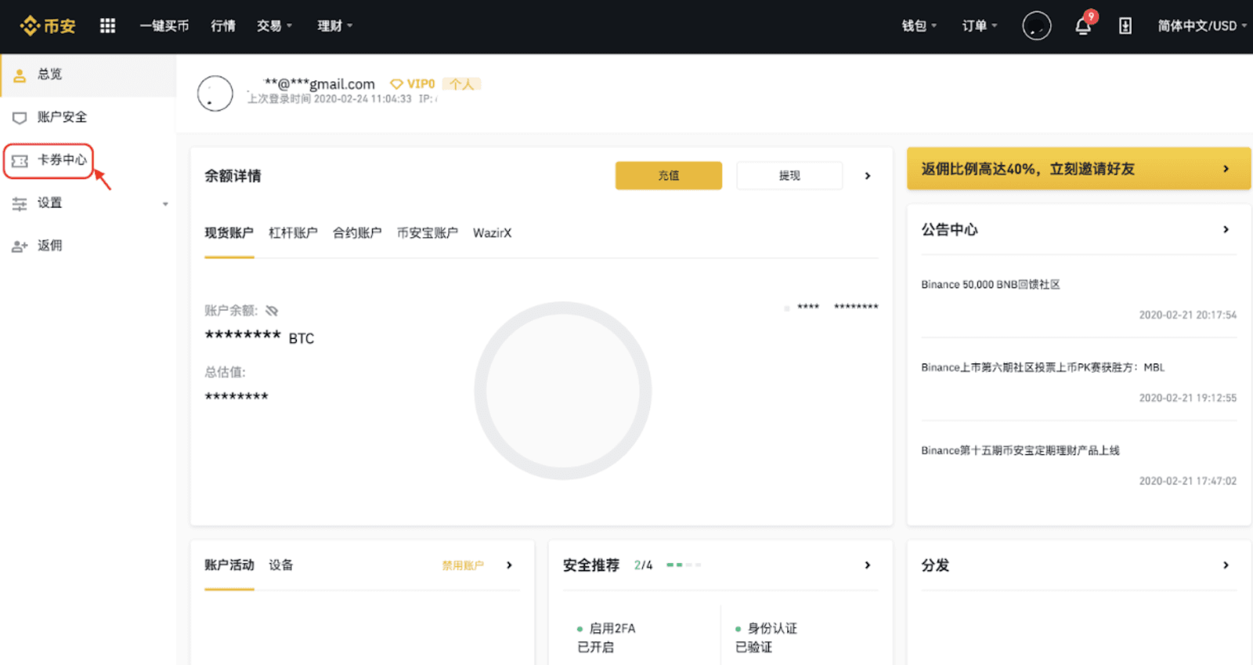The image size is (1253, 665).
Task: Click the 余额详情 heading
Action: point(233,175)
